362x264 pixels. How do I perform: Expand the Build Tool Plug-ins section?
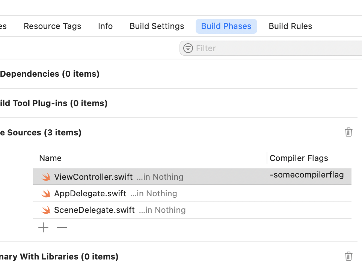[x=54, y=103]
